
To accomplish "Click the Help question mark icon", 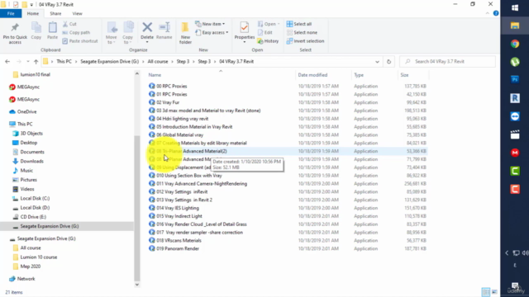I will tap(496, 13).
